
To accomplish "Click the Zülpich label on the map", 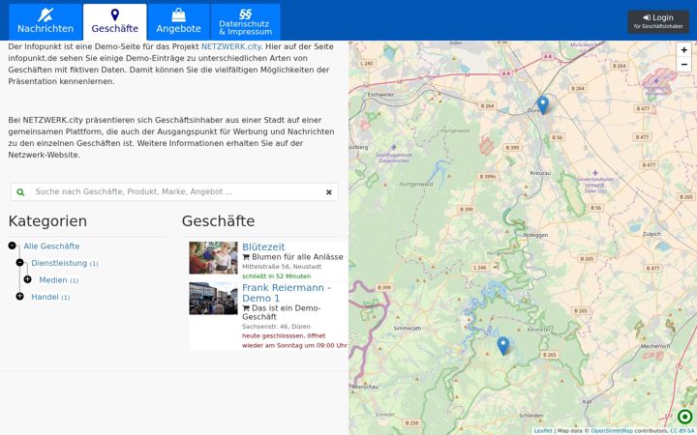I will click(x=652, y=234).
